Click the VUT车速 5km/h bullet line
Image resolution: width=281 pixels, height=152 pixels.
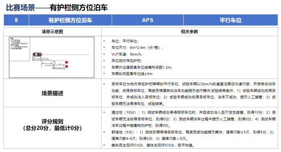[x=127, y=54]
